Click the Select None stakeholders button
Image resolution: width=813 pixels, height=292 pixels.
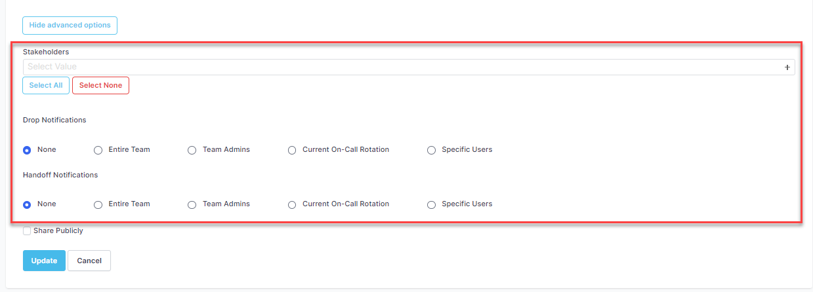(100, 86)
